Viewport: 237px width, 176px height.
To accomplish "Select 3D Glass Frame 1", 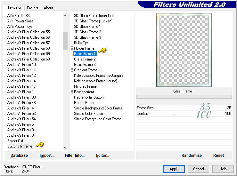I will 87,27.
